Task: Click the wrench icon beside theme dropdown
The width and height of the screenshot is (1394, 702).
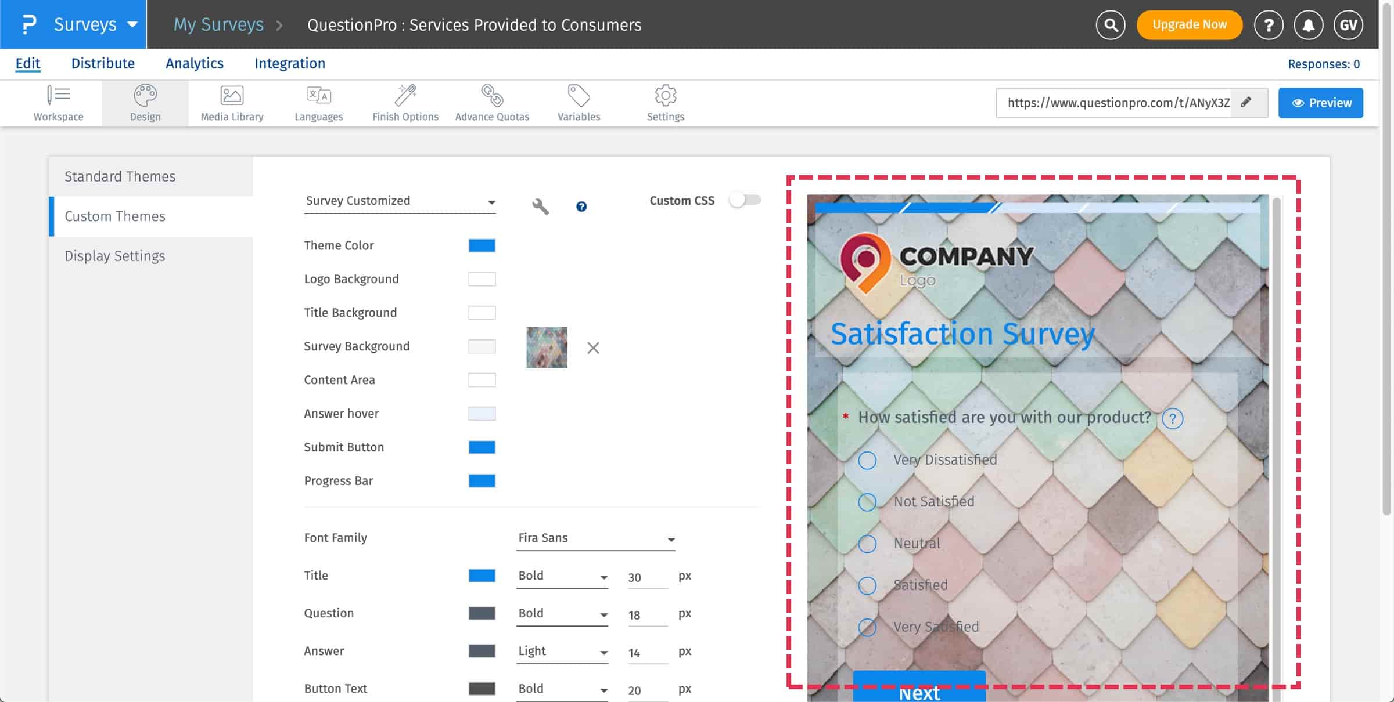Action: 540,207
